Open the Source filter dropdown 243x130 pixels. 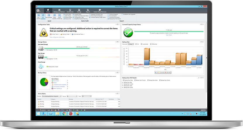tap(72, 96)
